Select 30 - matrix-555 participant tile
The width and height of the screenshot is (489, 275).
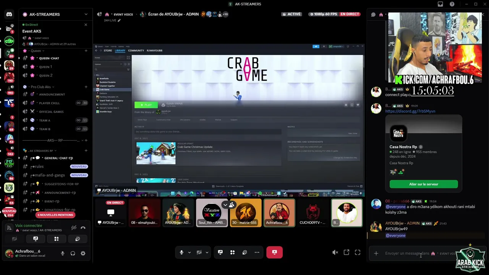tap(246, 213)
